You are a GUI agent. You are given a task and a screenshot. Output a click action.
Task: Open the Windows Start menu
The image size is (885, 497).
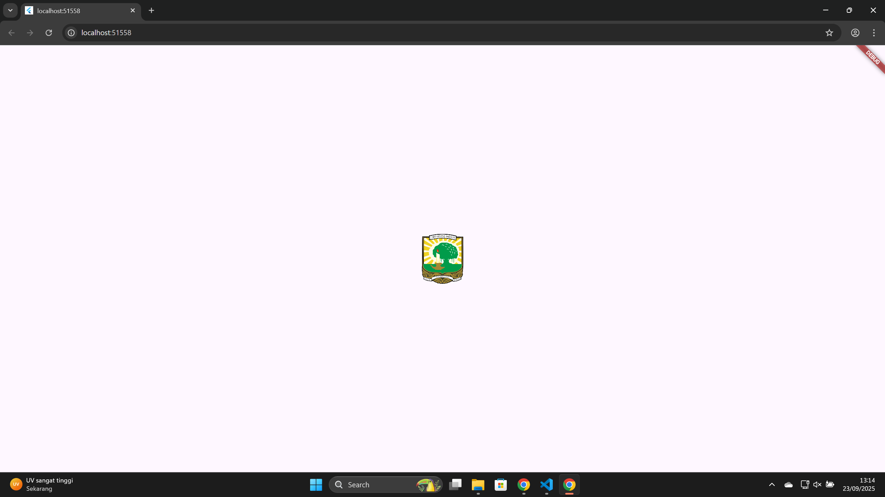[316, 485]
